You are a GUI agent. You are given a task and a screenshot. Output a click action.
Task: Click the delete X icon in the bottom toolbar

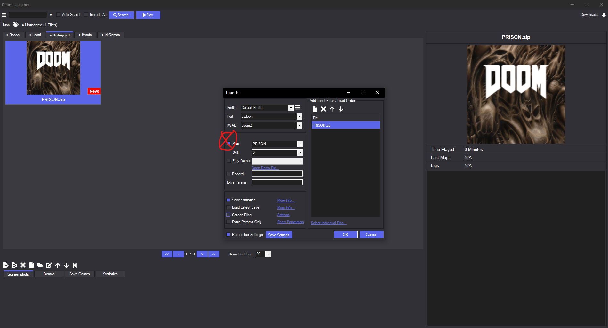point(23,265)
